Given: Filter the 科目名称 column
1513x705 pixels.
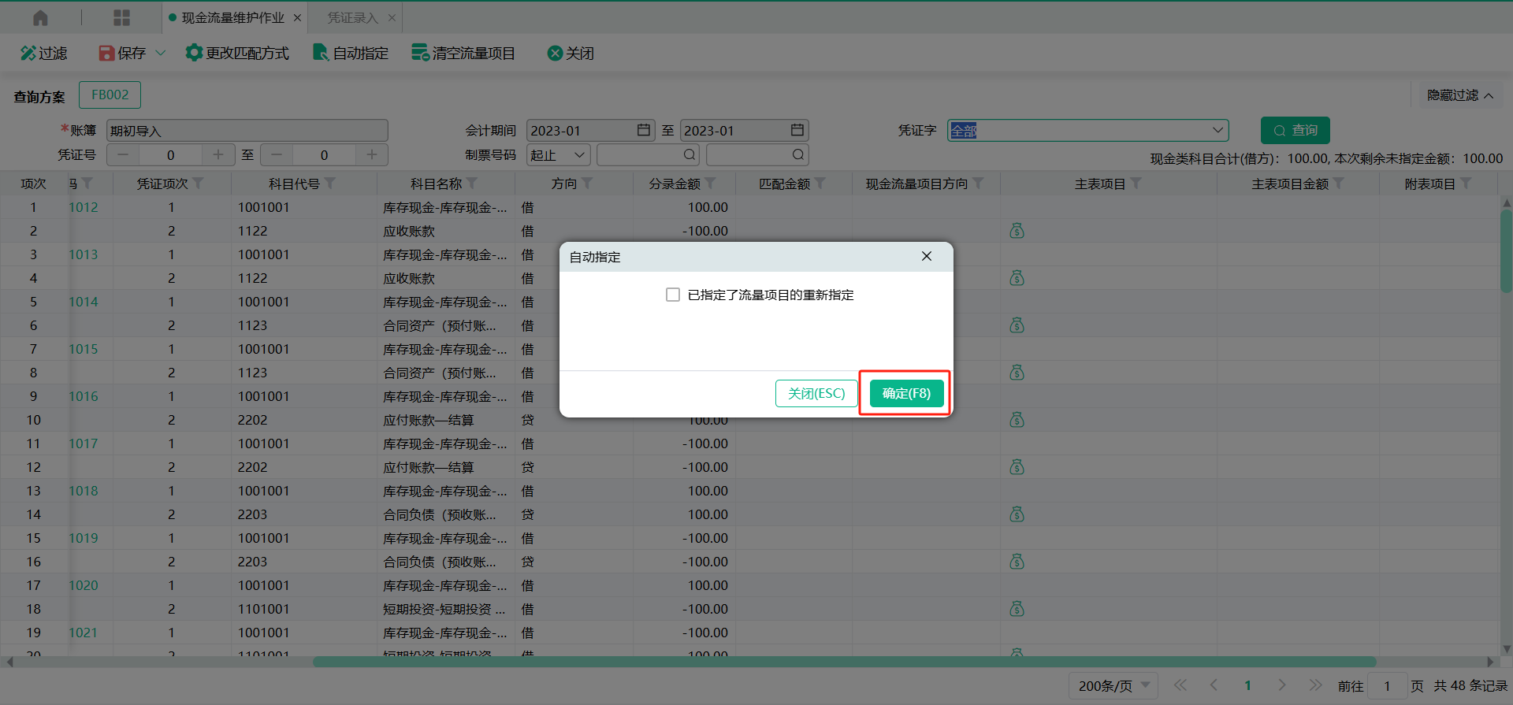Looking at the screenshot, I should click(x=472, y=184).
